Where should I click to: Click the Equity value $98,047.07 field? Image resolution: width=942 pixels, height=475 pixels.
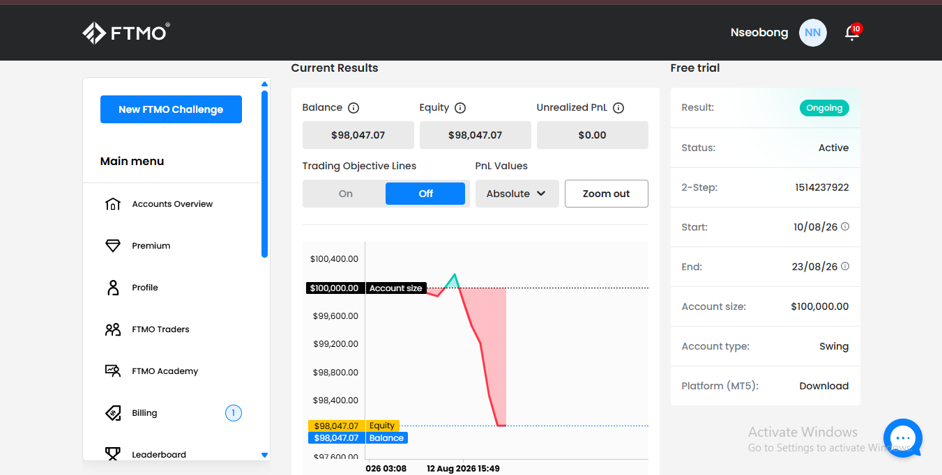tap(476, 135)
